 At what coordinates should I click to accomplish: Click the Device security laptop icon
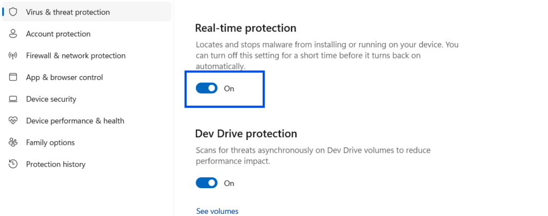pos(13,99)
